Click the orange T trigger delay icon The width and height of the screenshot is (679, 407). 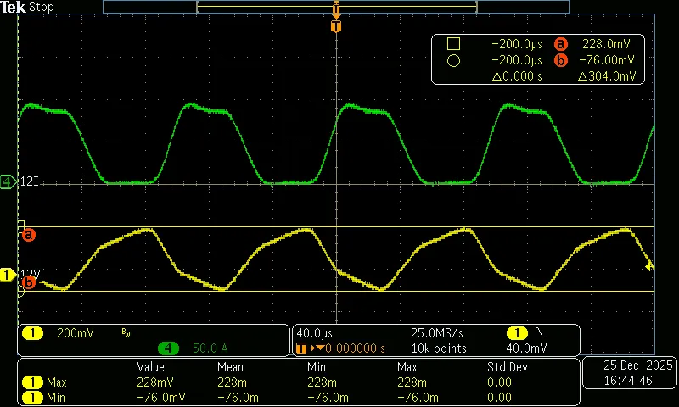(x=301, y=348)
